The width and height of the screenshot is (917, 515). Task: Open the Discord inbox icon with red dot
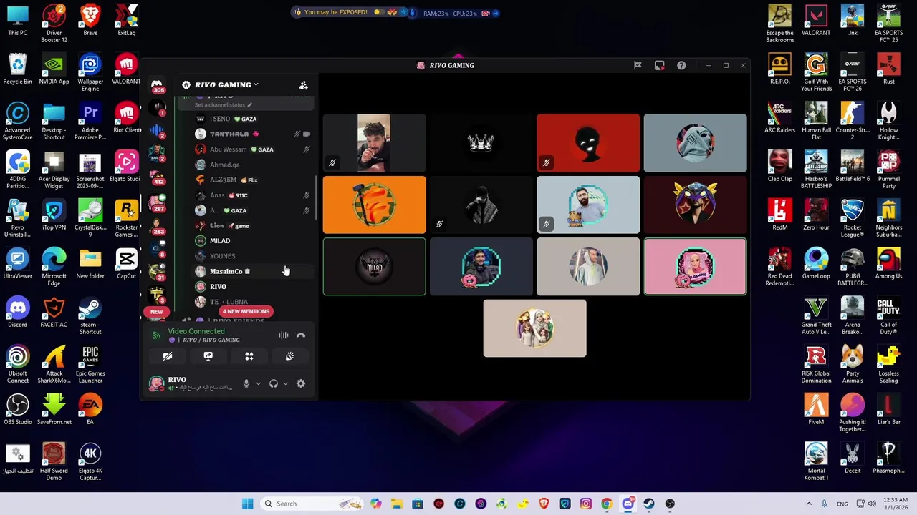click(660, 65)
